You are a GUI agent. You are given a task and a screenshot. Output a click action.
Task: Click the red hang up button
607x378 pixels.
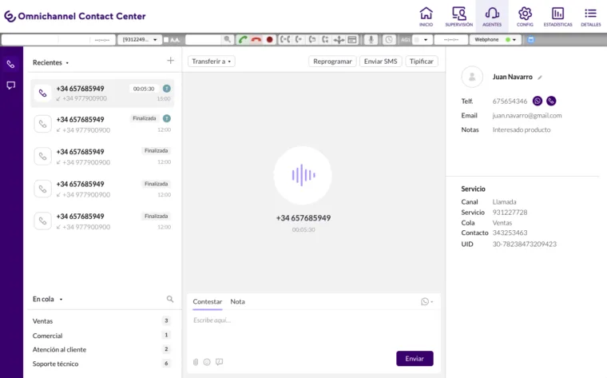click(x=256, y=39)
